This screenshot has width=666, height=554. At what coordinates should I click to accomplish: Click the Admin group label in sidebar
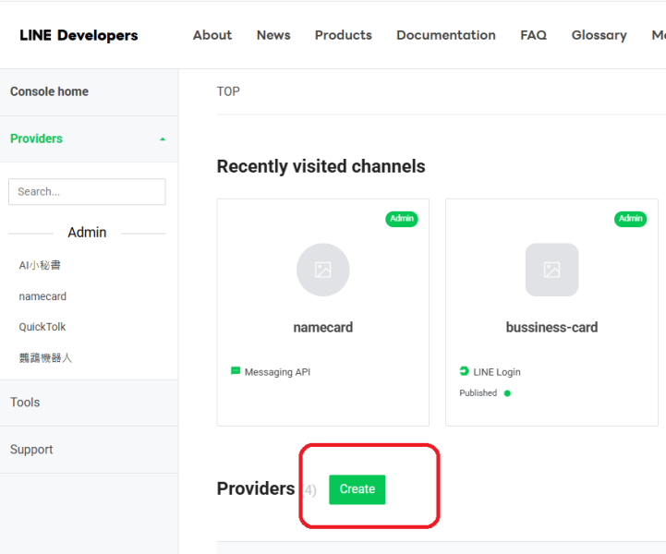[87, 232]
